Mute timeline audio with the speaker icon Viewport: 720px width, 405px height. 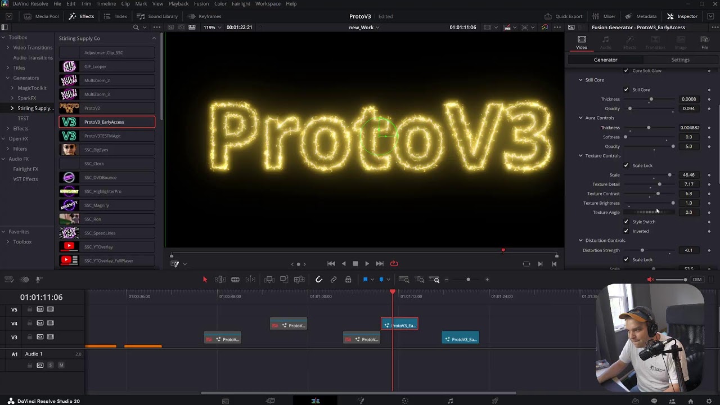tap(650, 280)
